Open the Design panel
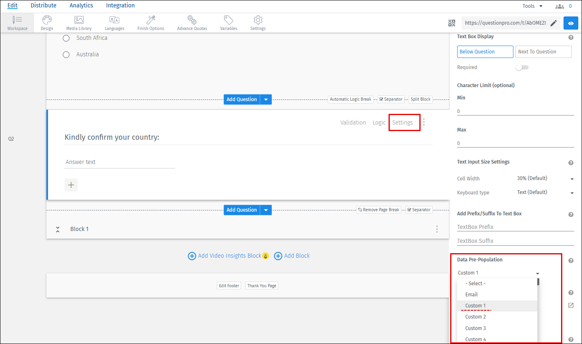Screen dimensions: 582x344 coord(46,23)
